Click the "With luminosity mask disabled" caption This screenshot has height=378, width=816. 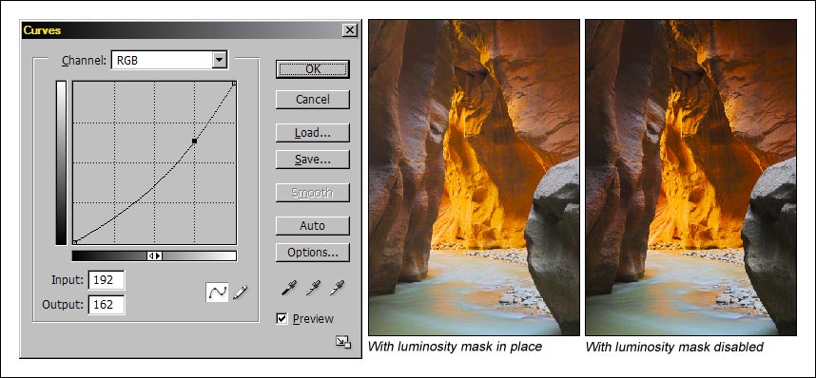[674, 347]
